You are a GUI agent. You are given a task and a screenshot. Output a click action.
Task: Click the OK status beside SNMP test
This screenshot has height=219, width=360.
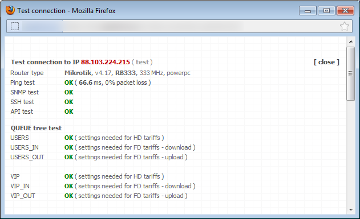[69, 92]
